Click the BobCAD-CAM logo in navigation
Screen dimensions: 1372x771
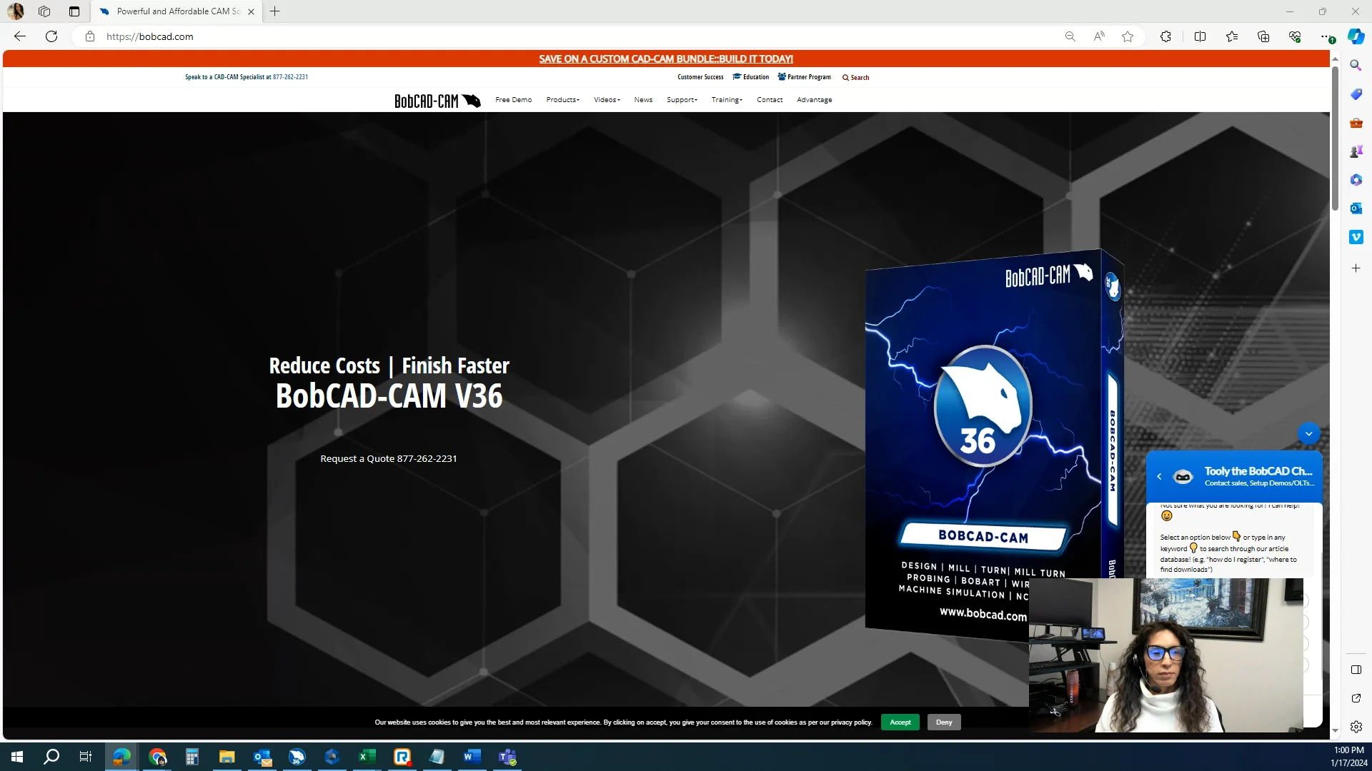pos(437,101)
